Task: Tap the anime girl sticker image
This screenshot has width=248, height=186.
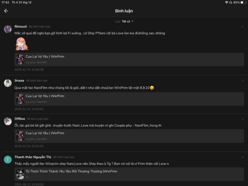Action: click(22, 44)
